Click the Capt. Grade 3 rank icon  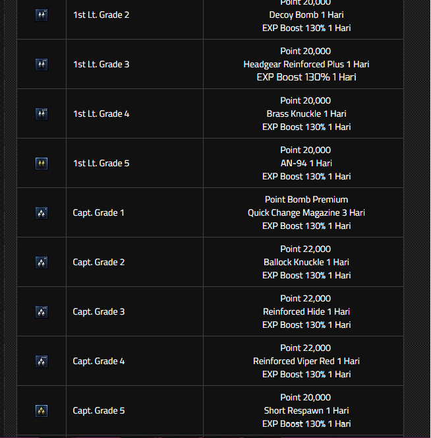click(42, 311)
